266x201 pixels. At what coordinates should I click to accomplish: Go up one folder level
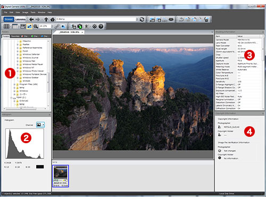pos(46,19)
